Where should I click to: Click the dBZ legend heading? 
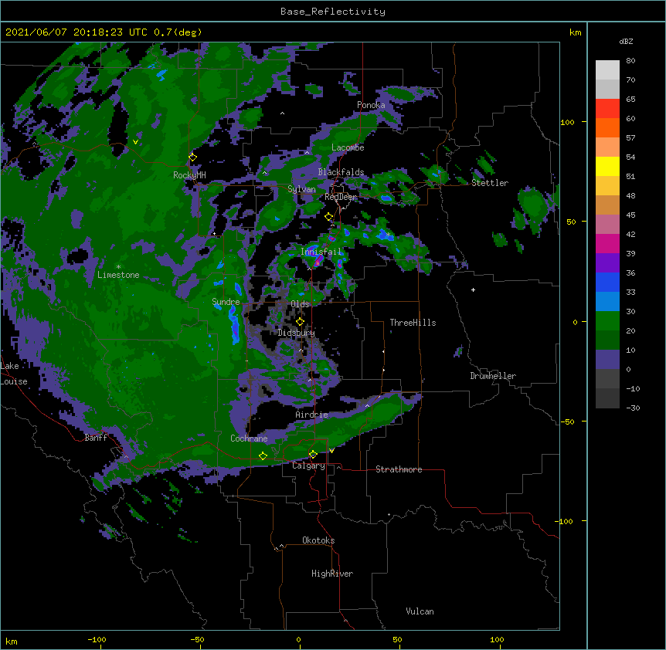pyautogui.click(x=626, y=42)
